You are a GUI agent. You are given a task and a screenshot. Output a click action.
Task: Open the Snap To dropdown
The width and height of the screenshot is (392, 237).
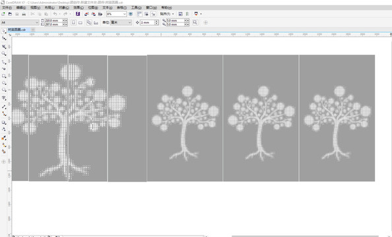pos(167,14)
